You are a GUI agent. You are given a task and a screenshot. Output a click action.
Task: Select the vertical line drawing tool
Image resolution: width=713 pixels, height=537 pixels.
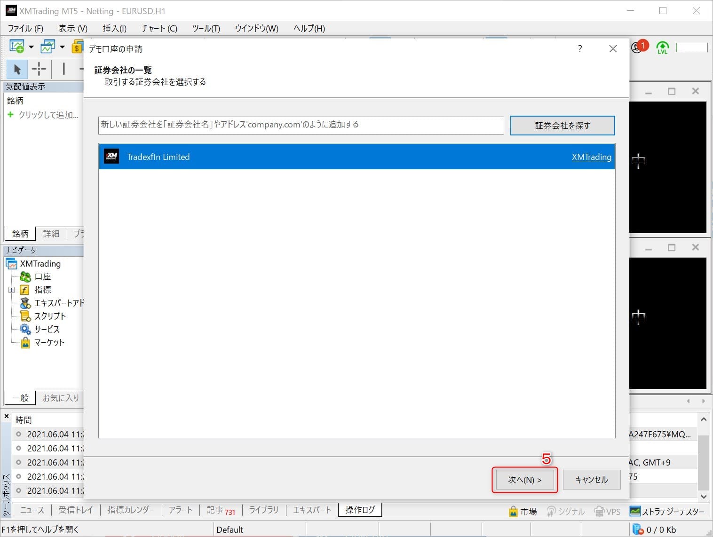click(64, 69)
